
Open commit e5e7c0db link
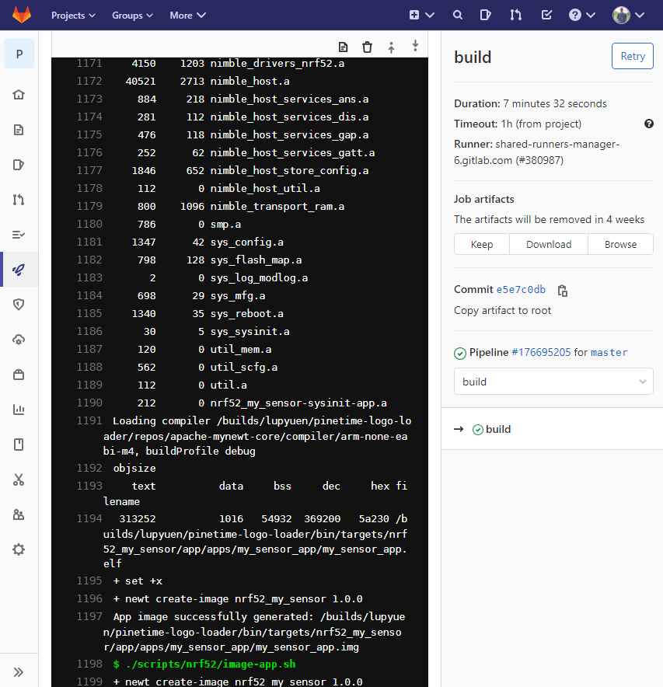point(521,290)
